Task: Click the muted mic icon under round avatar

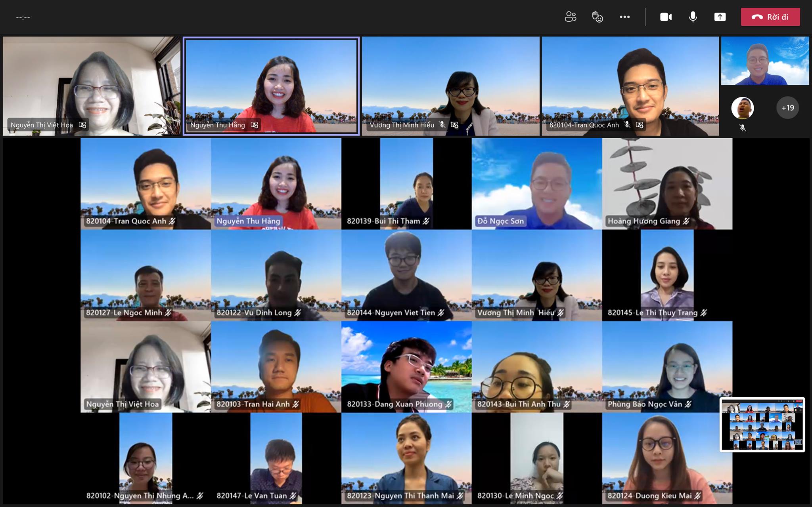Action: tap(743, 128)
